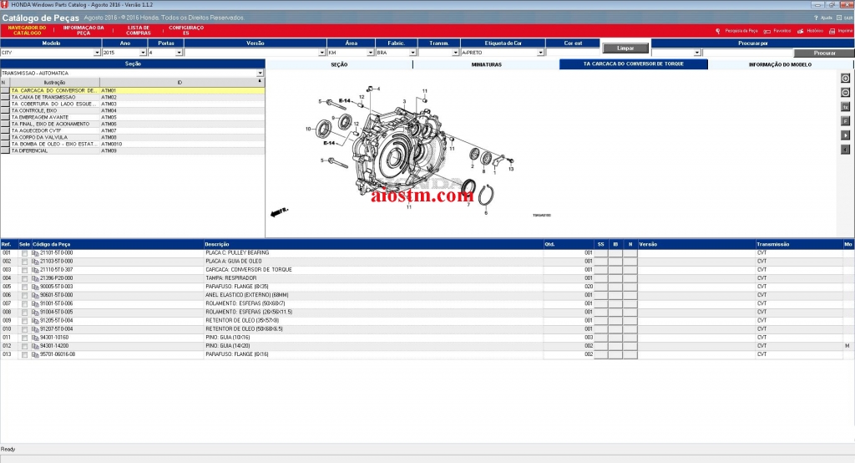Switch to the MINIATURAS tab
The height and width of the screenshot is (463, 855).
click(x=486, y=64)
